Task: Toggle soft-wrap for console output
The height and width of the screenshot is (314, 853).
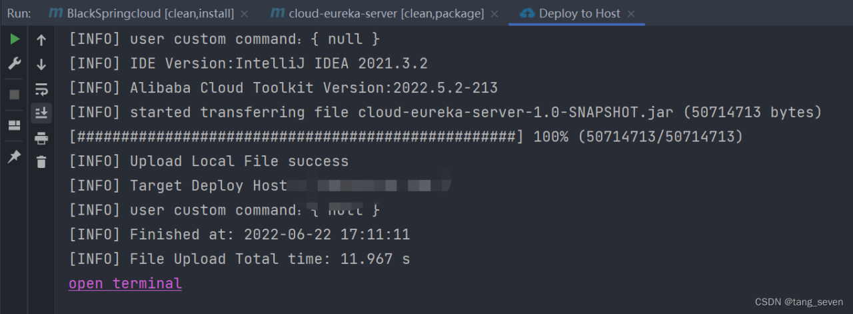Action: (x=41, y=89)
